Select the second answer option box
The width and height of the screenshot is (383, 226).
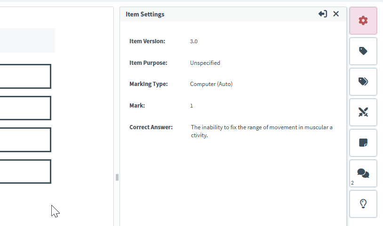[x=25, y=108]
